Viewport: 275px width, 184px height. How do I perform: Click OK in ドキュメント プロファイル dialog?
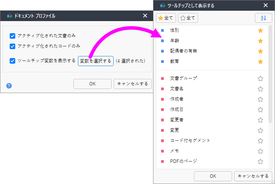click(92, 84)
